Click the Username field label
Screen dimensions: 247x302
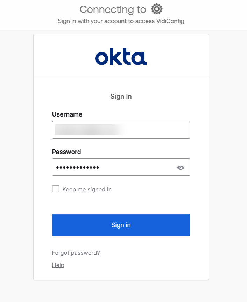[67, 114]
